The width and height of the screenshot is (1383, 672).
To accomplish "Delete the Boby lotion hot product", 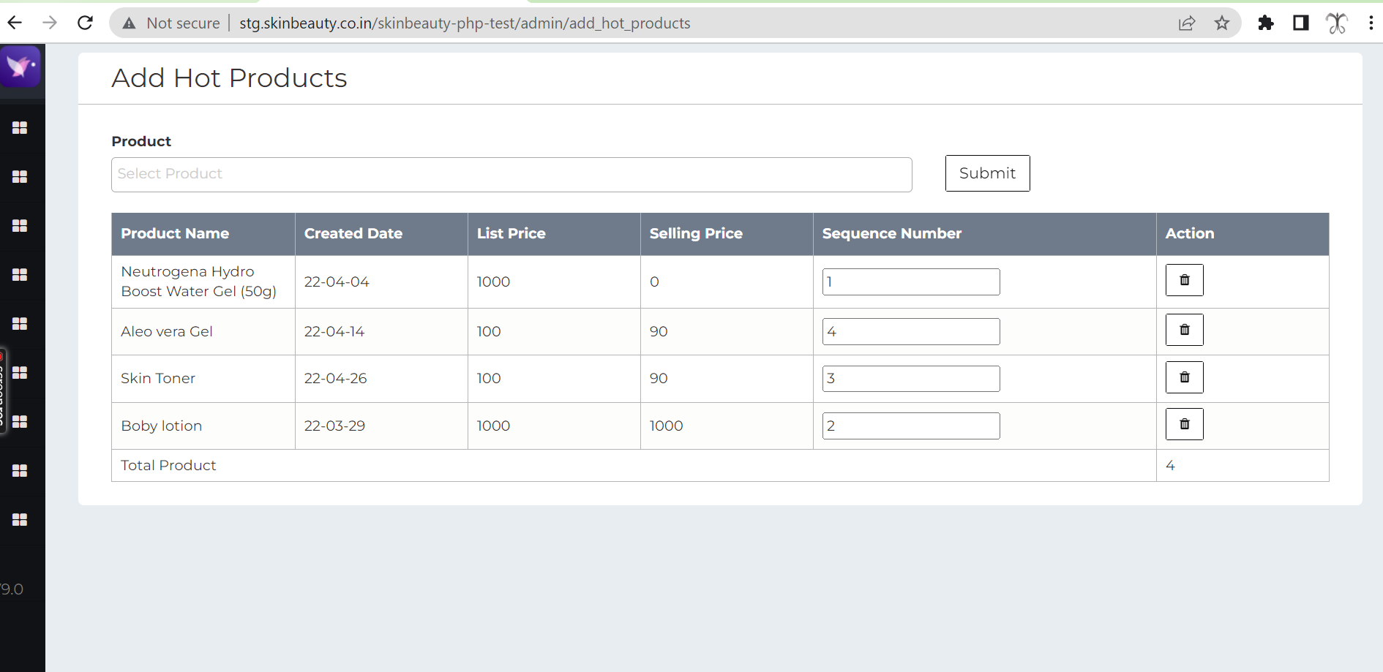I will click(1184, 424).
